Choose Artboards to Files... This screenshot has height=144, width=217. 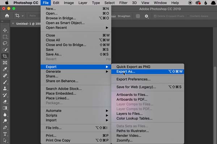148,95
